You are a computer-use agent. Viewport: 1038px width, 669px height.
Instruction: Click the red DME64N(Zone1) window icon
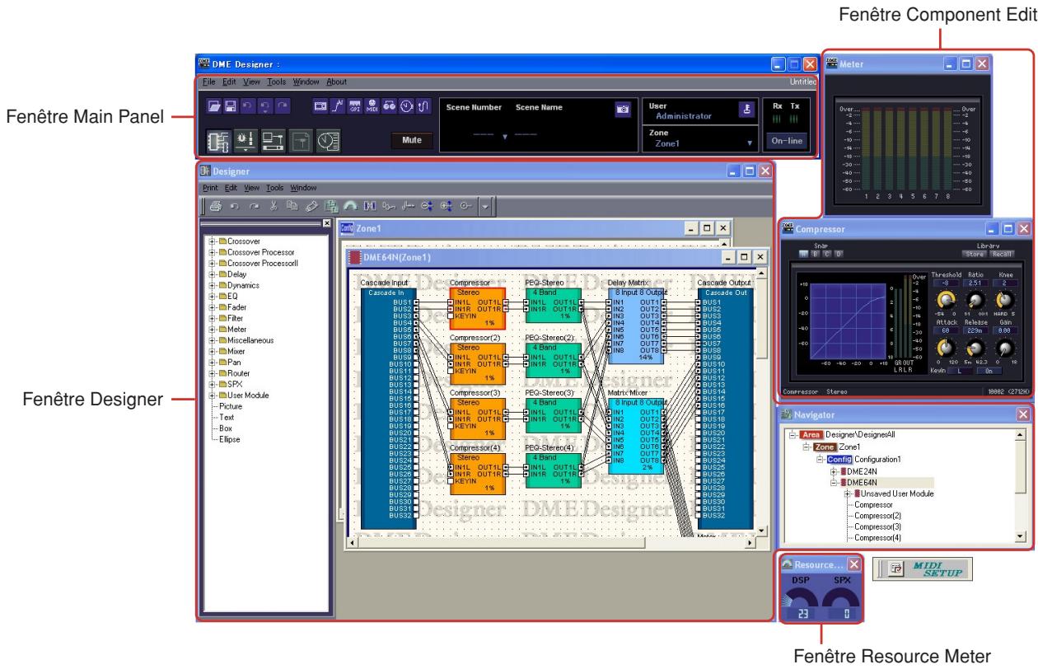pyautogui.click(x=355, y=258)
